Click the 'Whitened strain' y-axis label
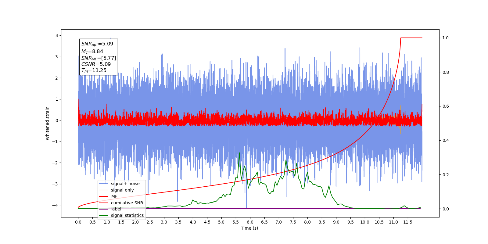 click(48, 123)
